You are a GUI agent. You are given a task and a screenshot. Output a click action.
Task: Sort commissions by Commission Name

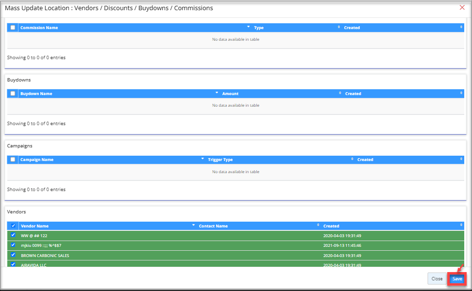(135, 28)
